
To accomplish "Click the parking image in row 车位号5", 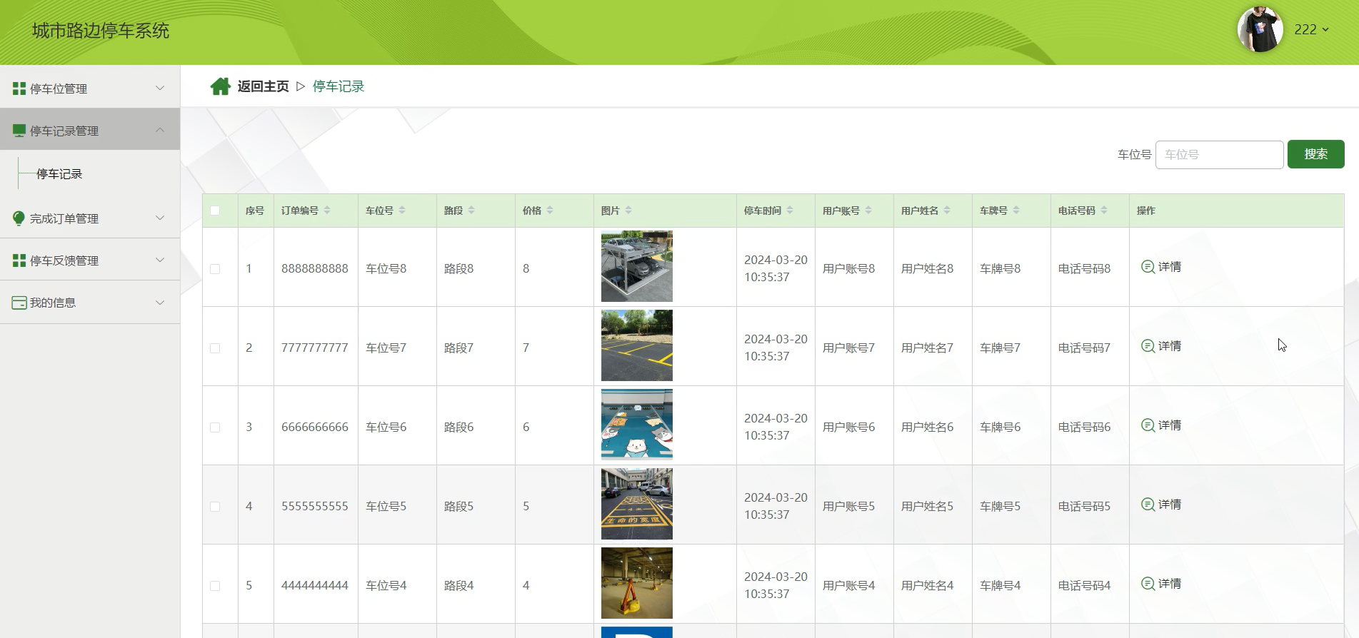I will coord(637,504).
